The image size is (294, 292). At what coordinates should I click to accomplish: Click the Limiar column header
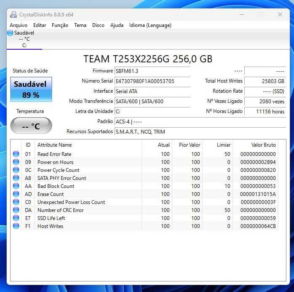click(218, 145)
